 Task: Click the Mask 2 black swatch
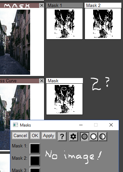(35, 161)
